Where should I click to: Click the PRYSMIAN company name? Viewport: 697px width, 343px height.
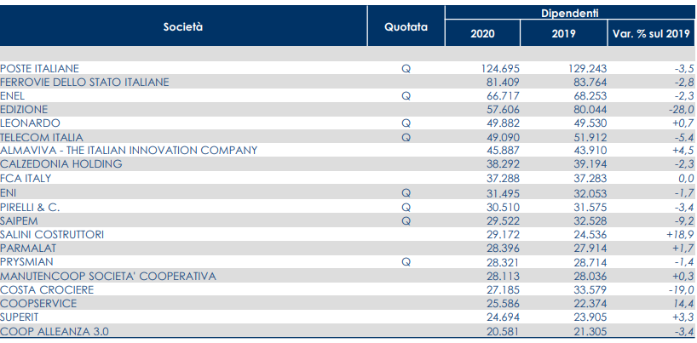(26, 262)
